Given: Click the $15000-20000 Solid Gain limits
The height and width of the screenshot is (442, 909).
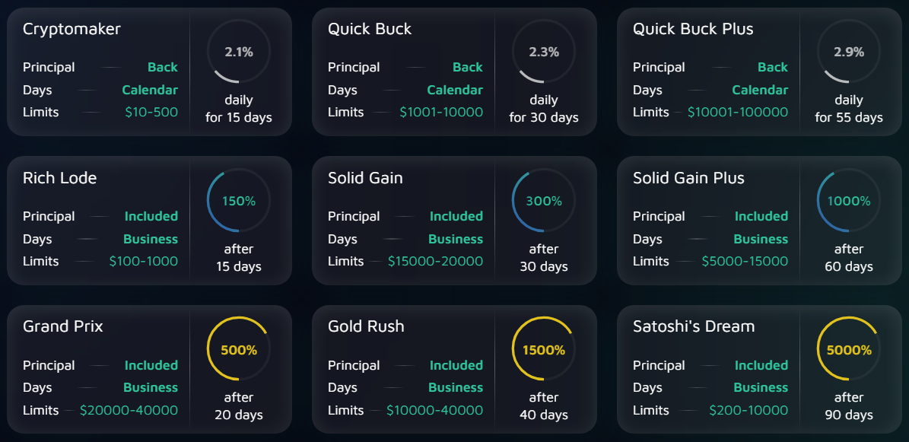Looking at the screenshot, I should [435, 261].
